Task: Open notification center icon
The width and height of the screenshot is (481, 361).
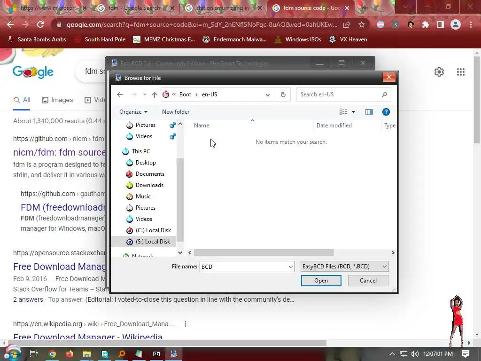Action: [x=465, y=354]
